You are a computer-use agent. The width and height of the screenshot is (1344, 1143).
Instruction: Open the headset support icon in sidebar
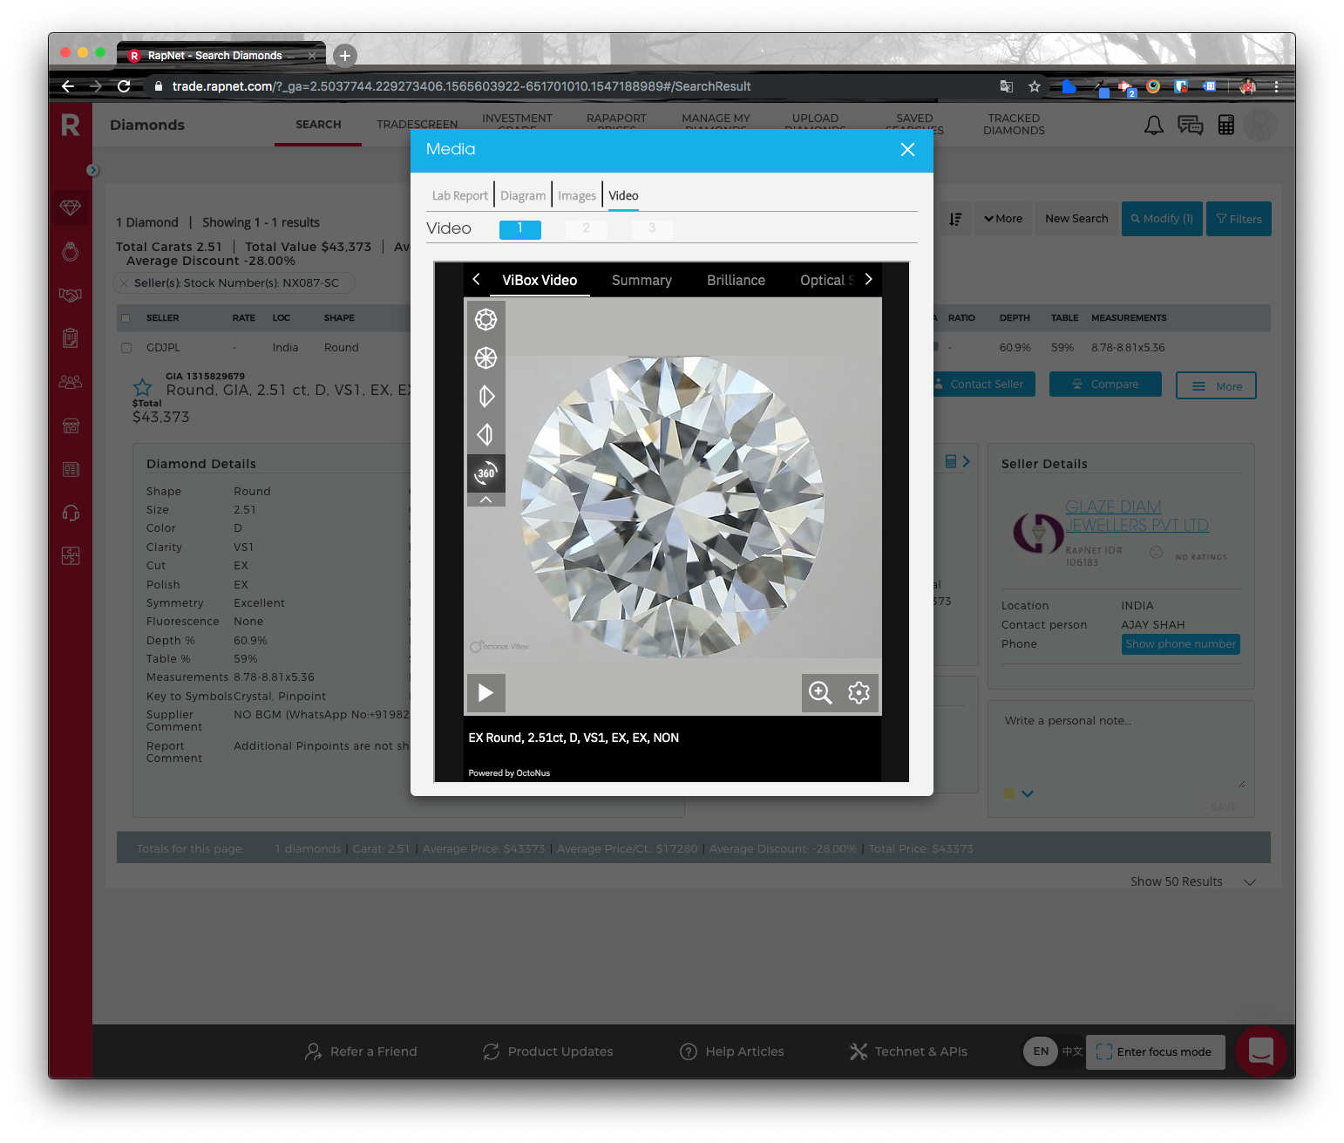click(71, 513)
